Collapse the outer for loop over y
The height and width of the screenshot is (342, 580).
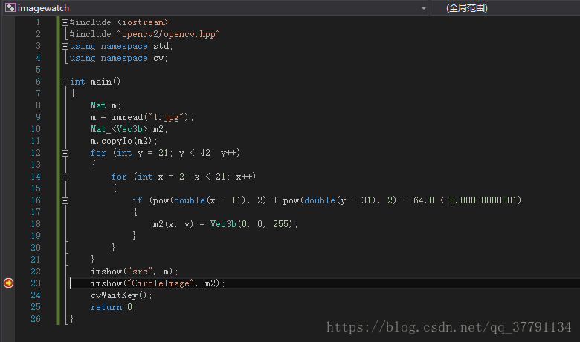coord(65,153)
